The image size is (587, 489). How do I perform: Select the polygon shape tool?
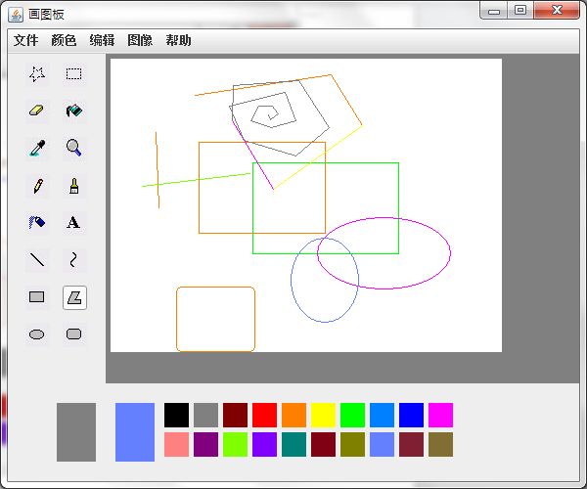[74, 297]
